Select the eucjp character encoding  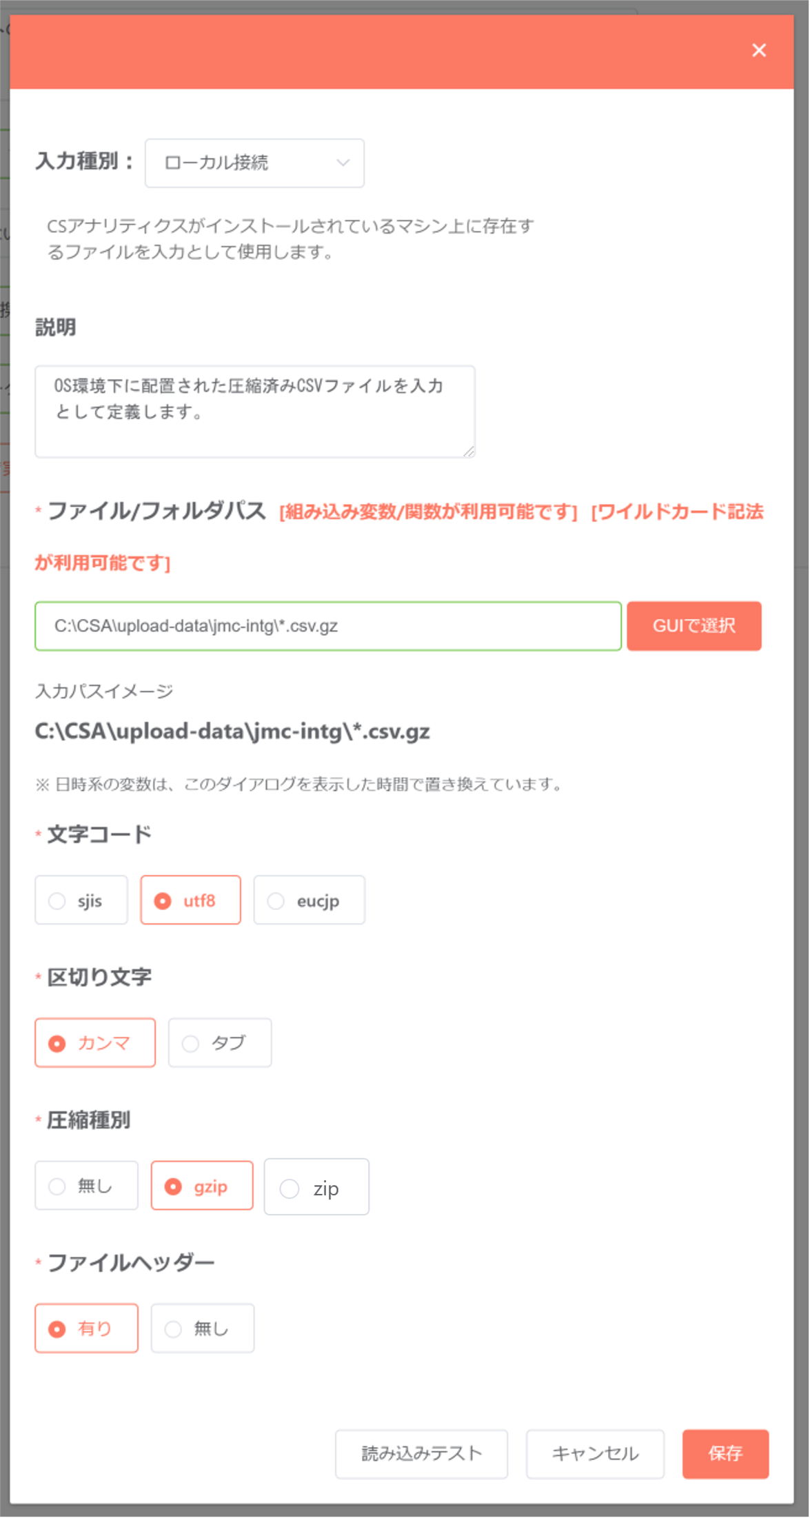[x=310, y=900]
